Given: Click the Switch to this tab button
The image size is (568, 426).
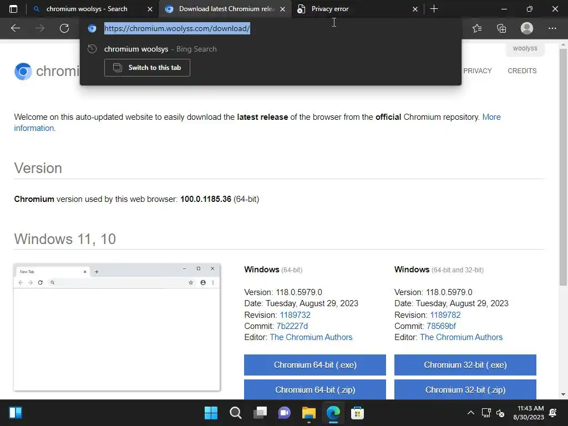Looking at the screenshot, I should [147, 68].
